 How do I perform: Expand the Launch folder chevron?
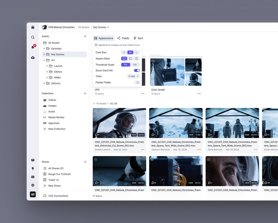click(x=47, y=66)
